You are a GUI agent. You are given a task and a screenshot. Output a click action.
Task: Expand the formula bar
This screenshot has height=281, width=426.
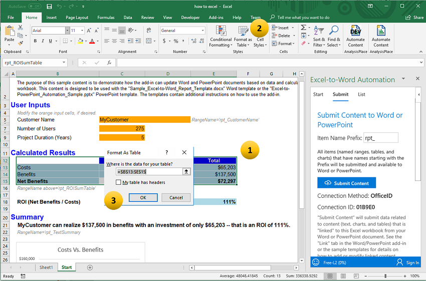(x=421, y=63)
